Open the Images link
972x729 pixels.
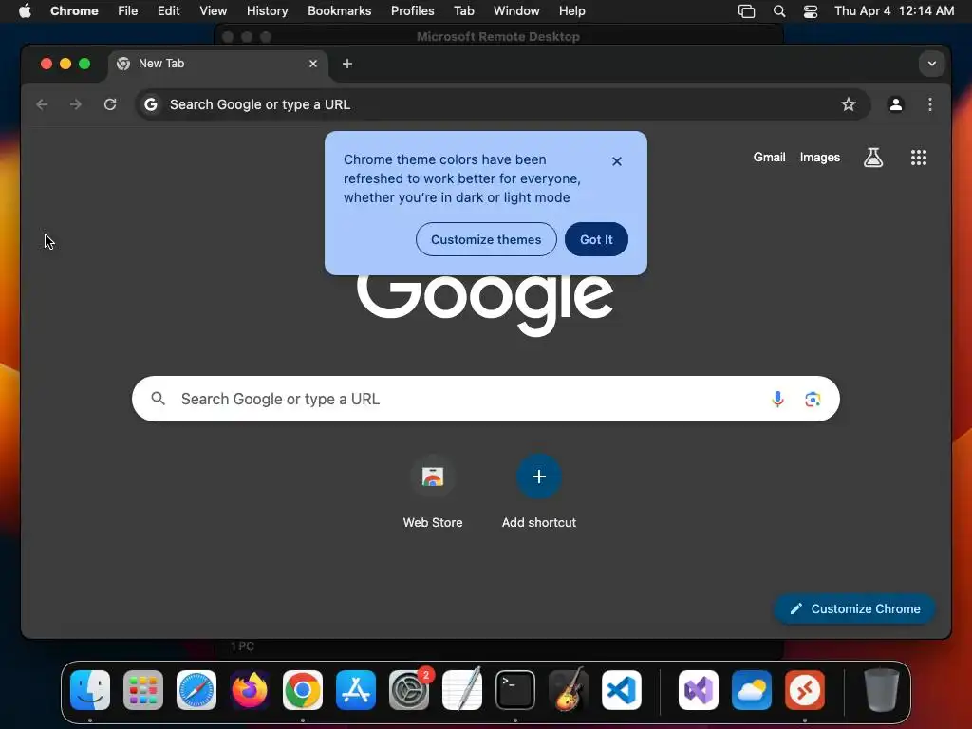(x=819, y=158)
